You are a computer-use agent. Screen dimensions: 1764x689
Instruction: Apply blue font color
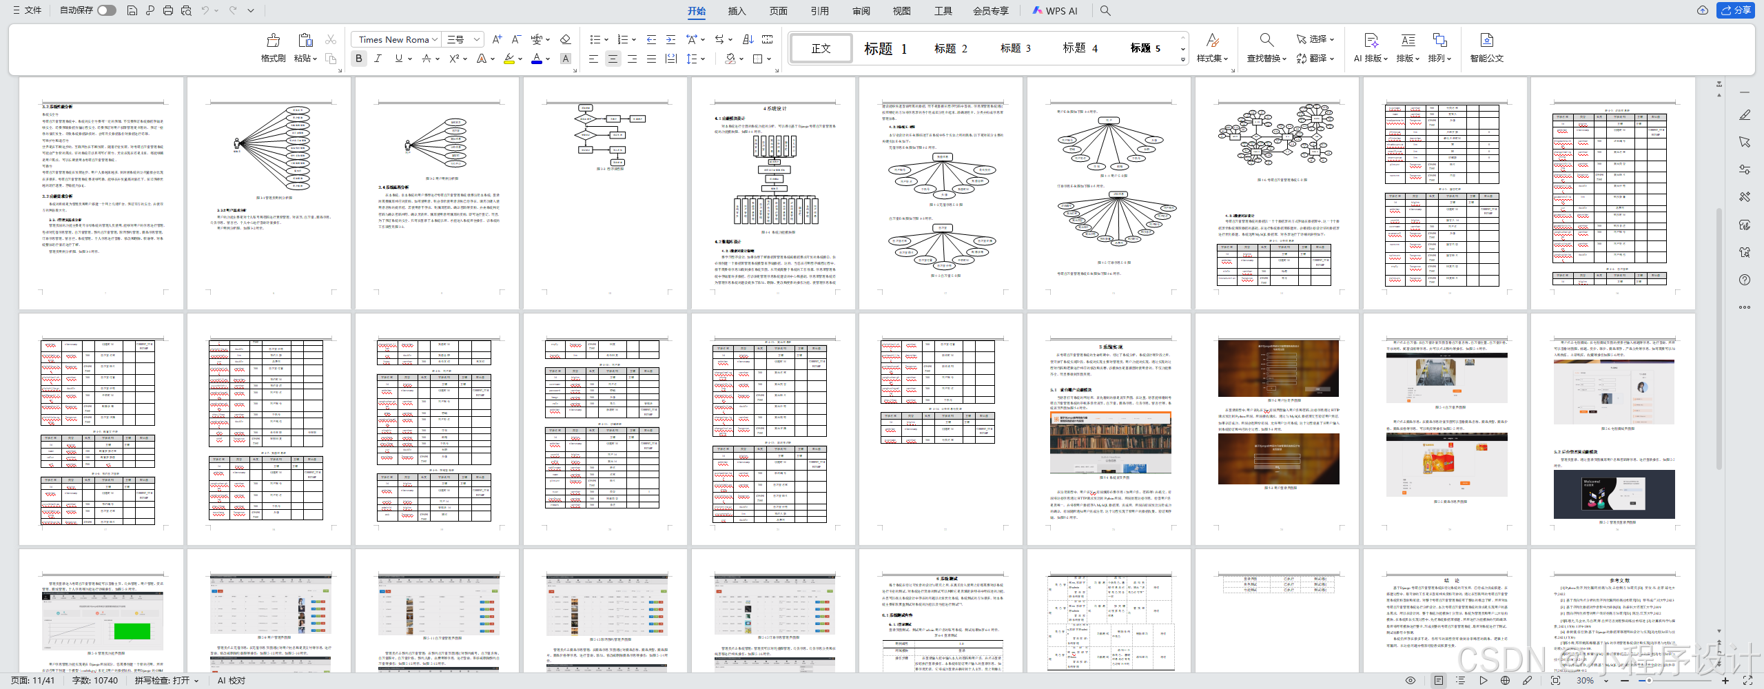537,59
